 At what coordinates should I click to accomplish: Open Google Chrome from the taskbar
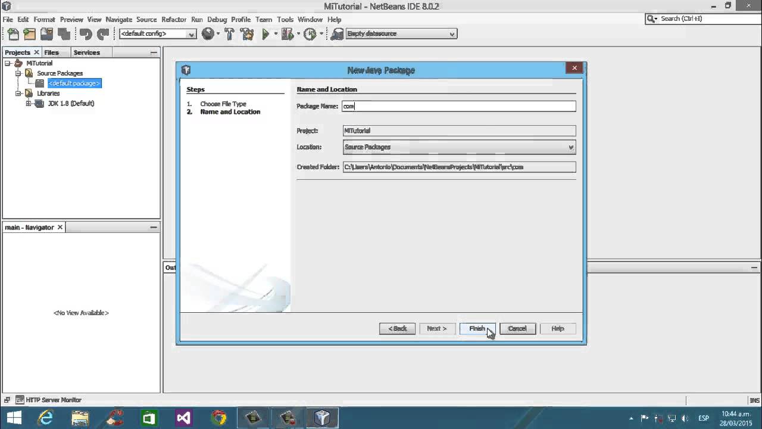click(x=218, y=418)
